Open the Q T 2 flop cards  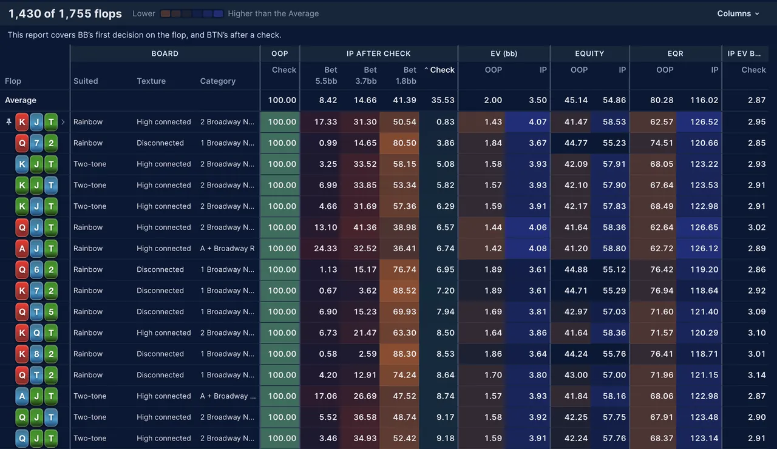36,375
